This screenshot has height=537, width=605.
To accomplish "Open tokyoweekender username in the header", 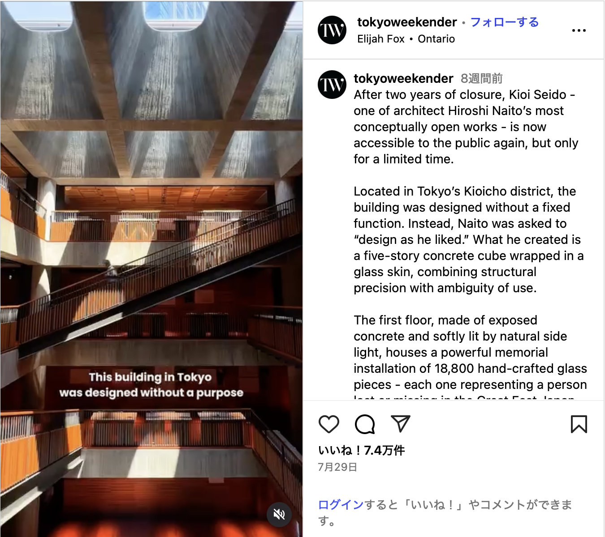I will pos(407,22).
